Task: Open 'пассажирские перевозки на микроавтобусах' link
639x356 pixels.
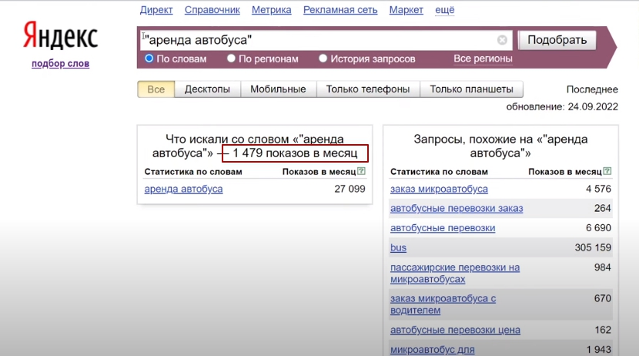Action: [x=455, y=274]
